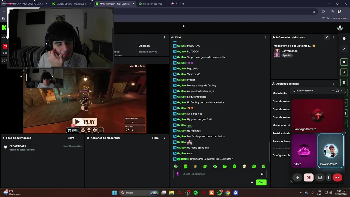Click lightning bolt icon in sidebar
The image size is (350, 197).
[344, 72]
